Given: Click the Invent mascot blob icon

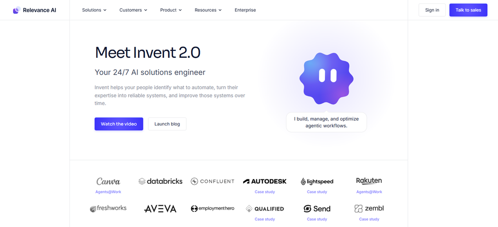Looking at the screenshot, I should click(x=326, y=79).
